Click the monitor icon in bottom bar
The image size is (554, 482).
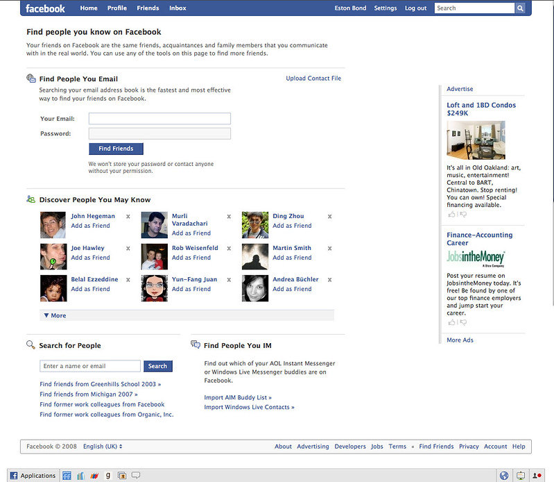click(521, 476)
